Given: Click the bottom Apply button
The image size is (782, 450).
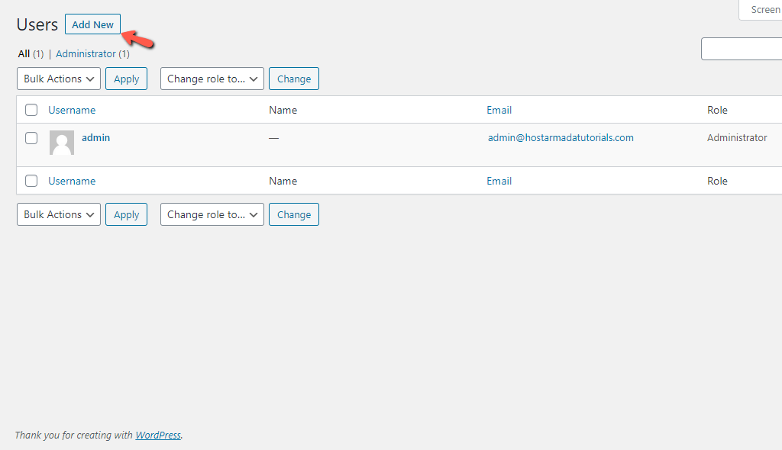Looking at the screenshot, I should coord(126,214).
